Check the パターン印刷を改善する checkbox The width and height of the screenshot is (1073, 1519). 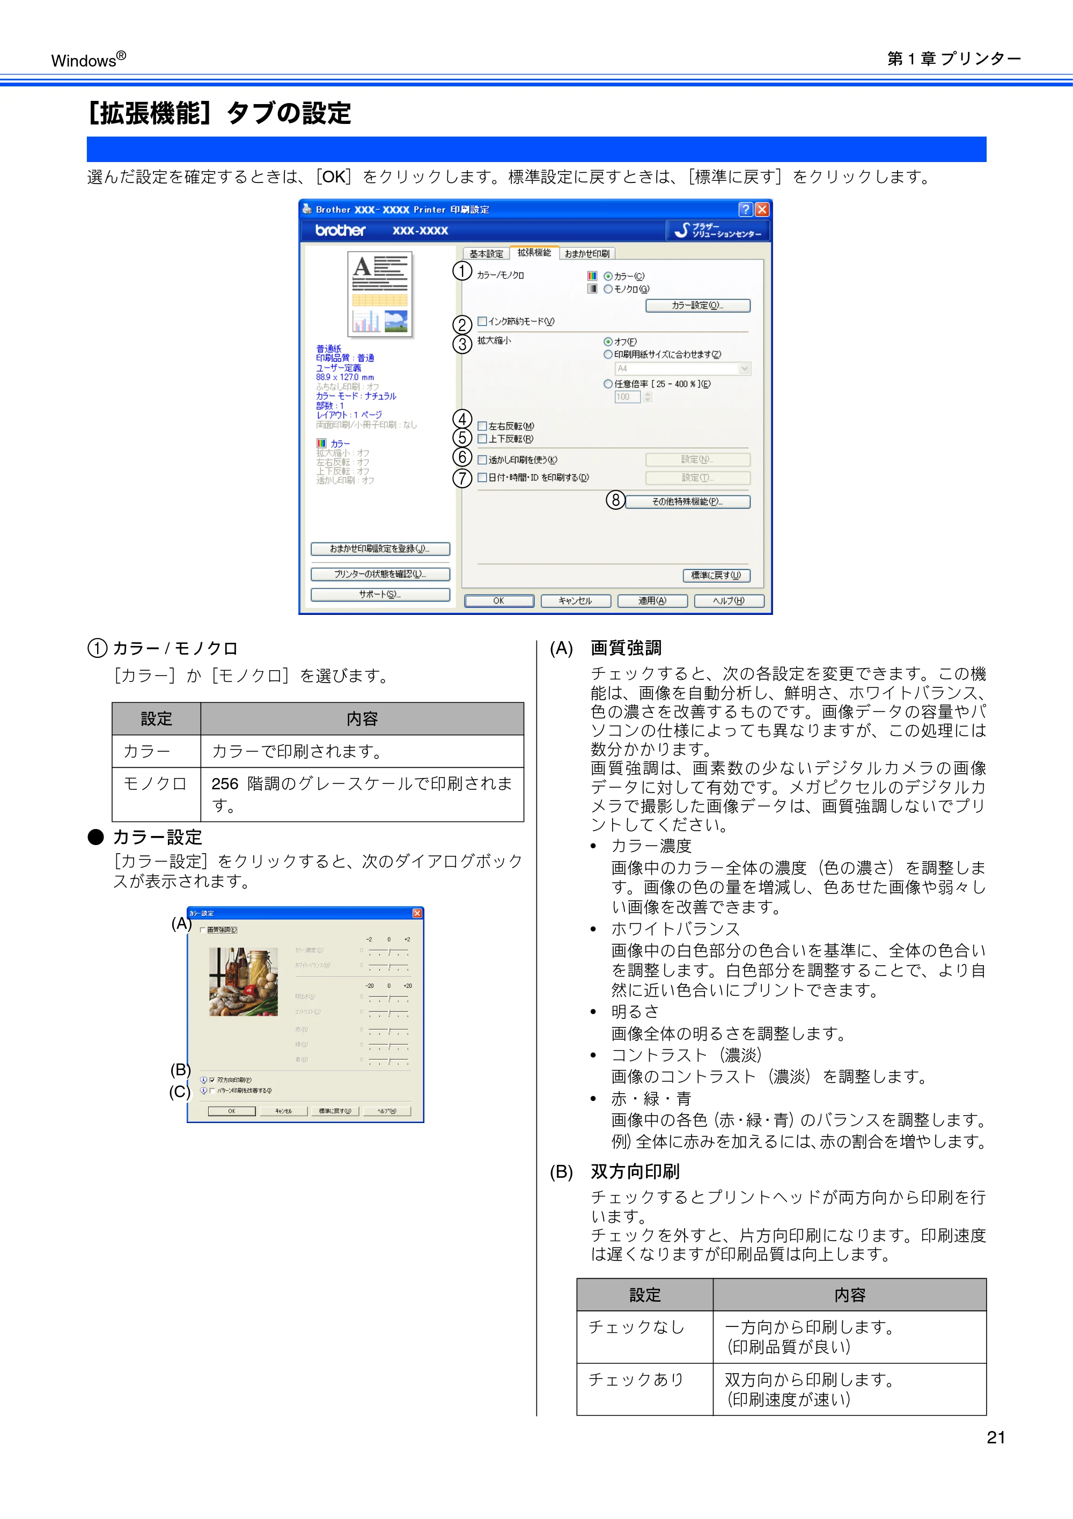click(x=212, y=1090)
